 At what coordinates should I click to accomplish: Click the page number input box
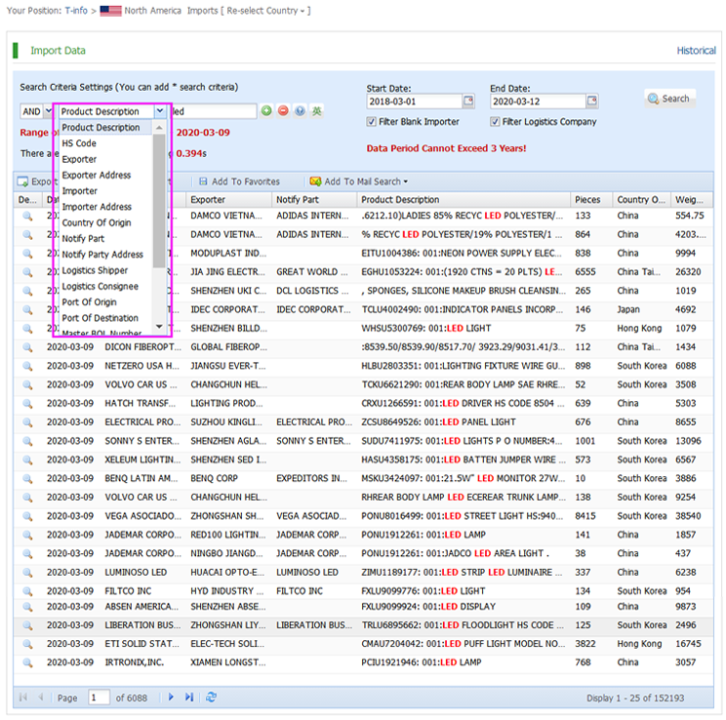[x=99, y=698]
